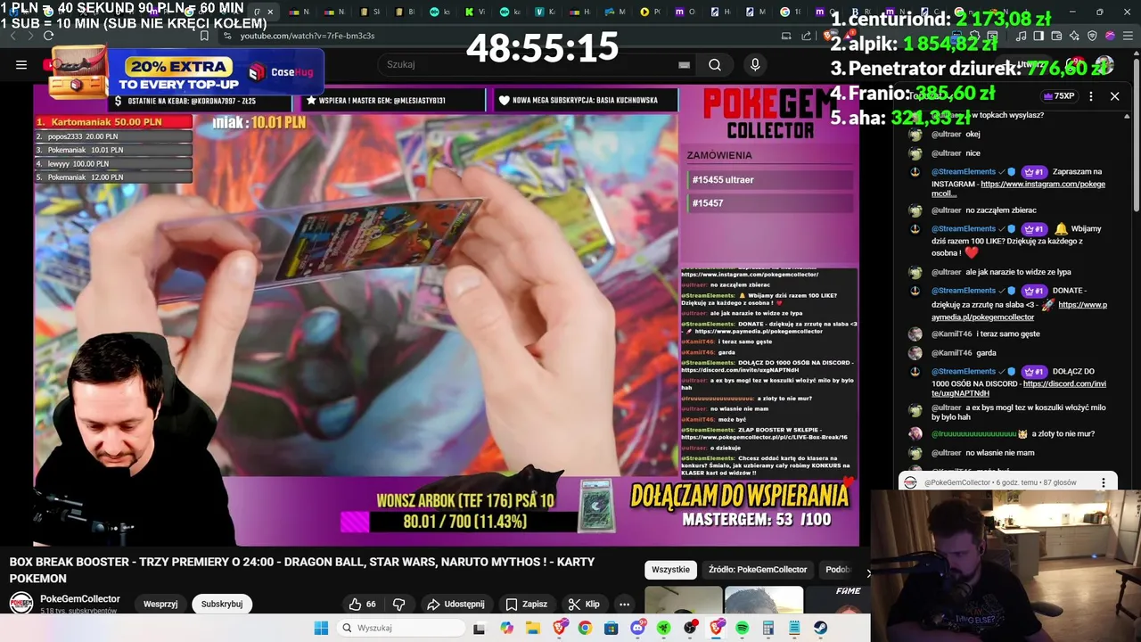Open the PokeGemCollector channel avatar

pos(21,604)
